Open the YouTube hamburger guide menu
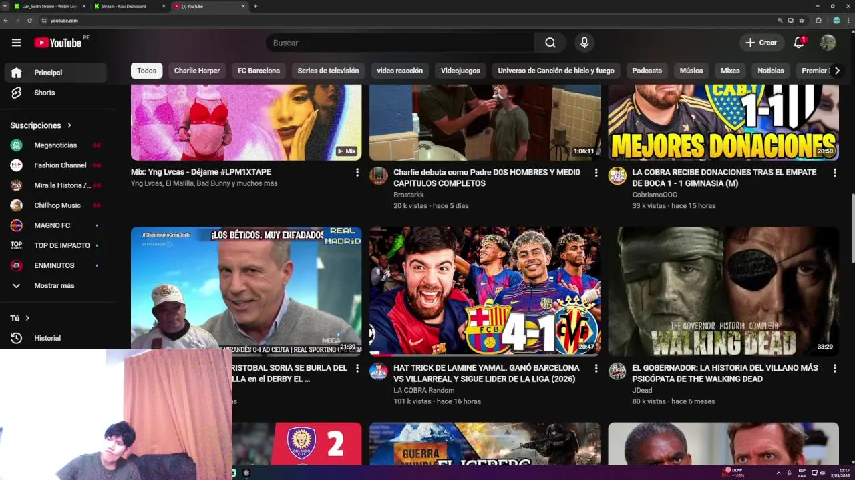Image resolution: width=855 pixels, height=480 pixels. (16, 43)
